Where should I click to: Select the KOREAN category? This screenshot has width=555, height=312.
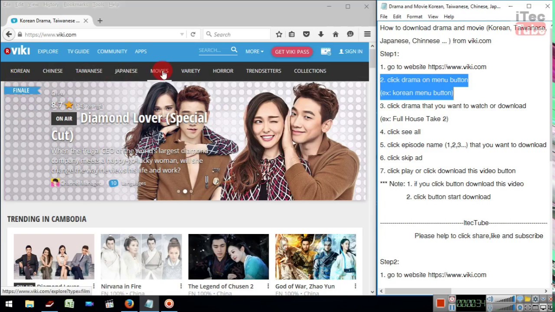(20, 71)
